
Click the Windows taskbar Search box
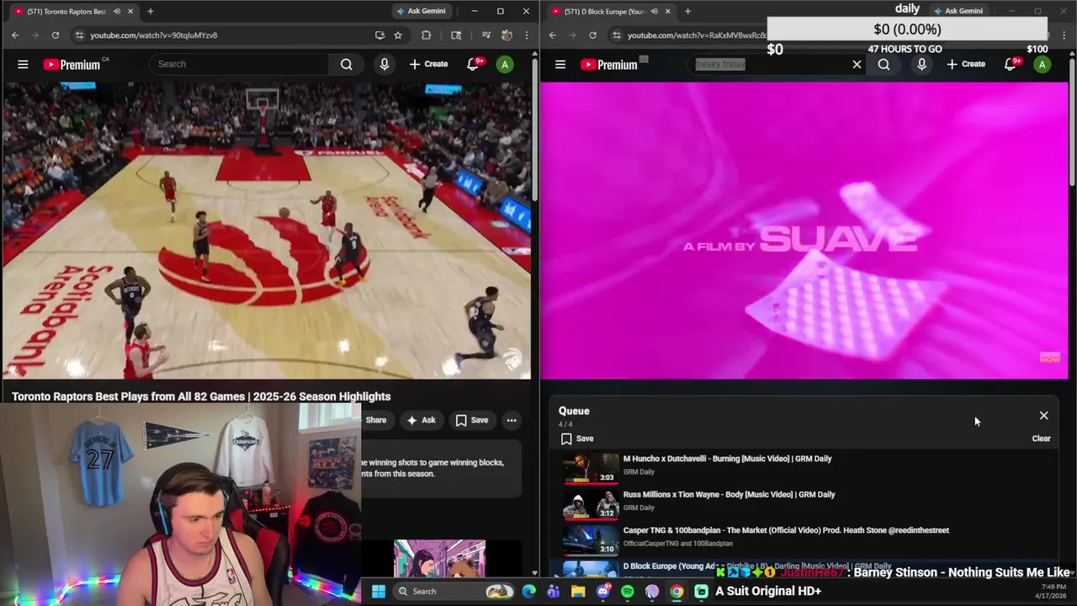(x=454, y=592)
